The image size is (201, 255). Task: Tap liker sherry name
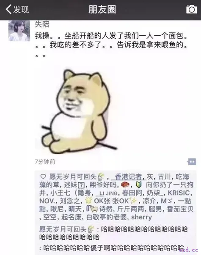click(x=141, y=217)
